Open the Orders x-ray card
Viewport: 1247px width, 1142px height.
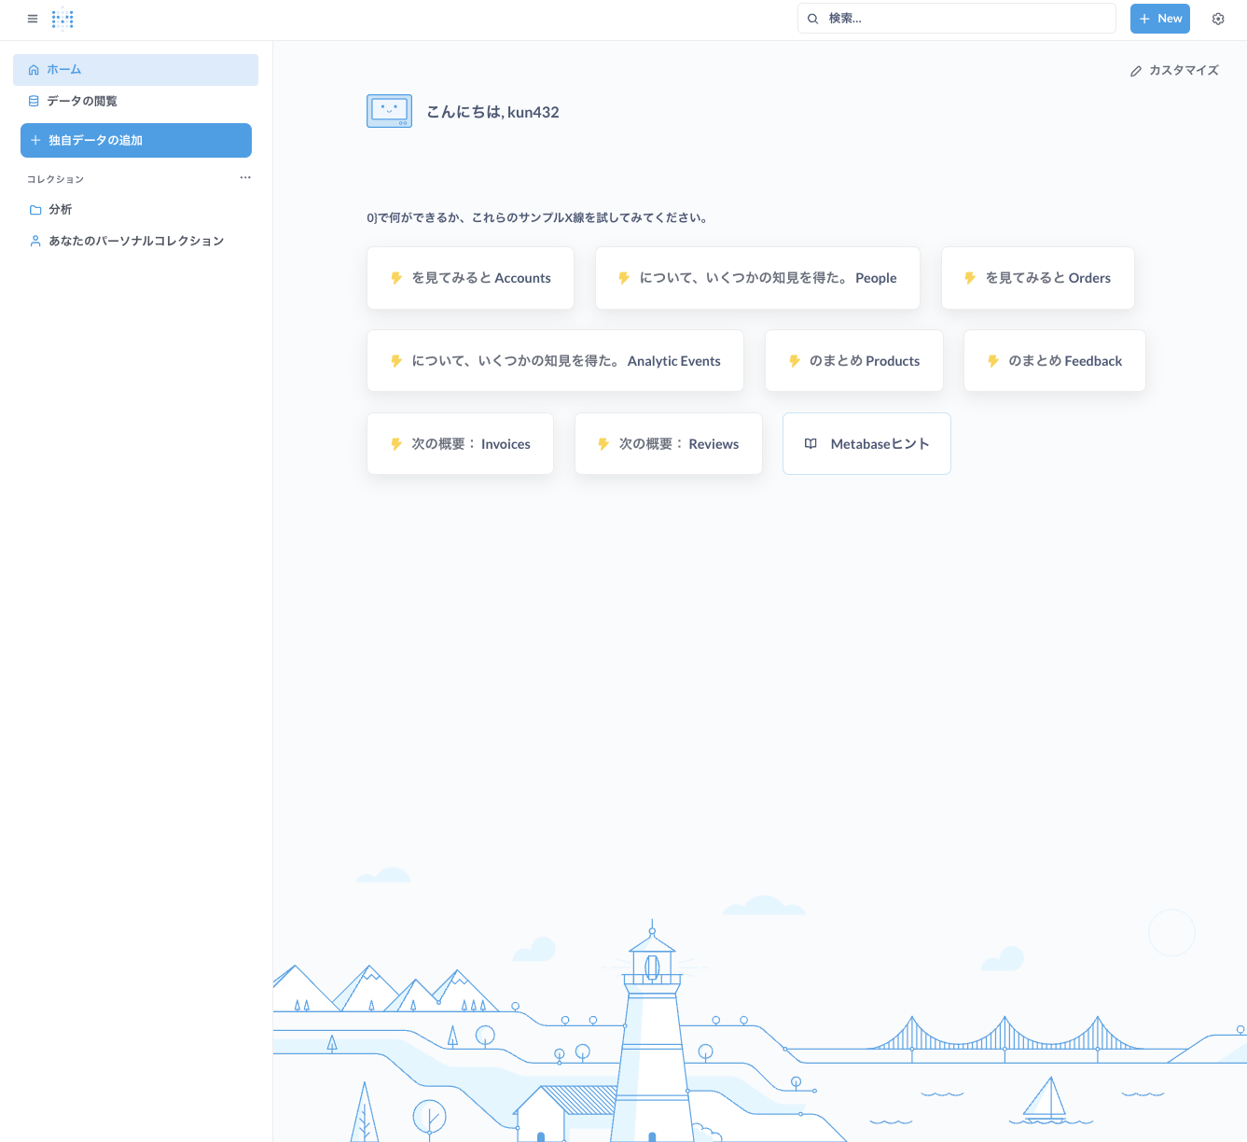1037,278
